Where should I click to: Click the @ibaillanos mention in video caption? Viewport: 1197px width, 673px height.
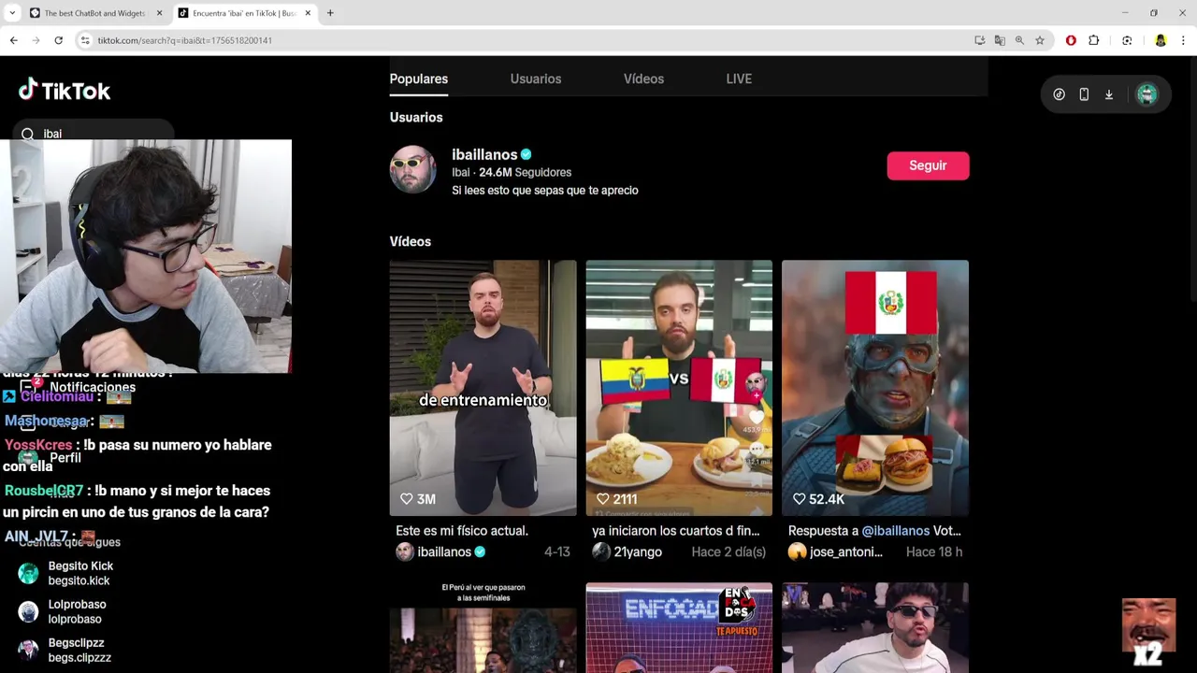[896, 531]
